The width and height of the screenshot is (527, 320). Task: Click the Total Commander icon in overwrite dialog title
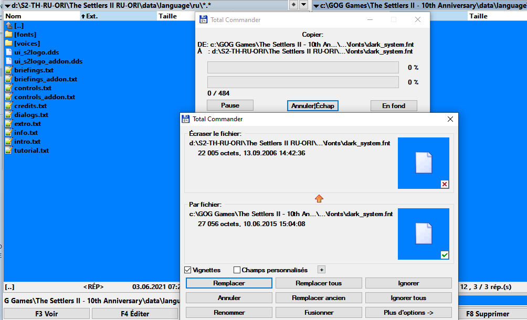(185, 119)
